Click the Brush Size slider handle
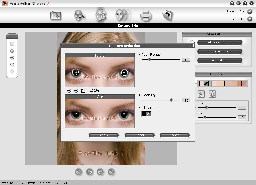Image resolution: width=256 pixels, height=185 pixels. click(x=206, y=107)
